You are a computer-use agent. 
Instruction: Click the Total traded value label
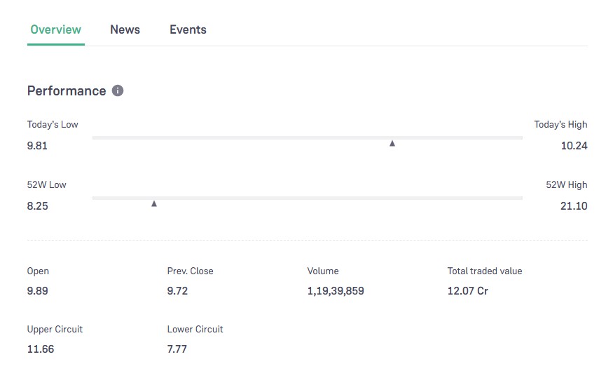pos(485,271)
